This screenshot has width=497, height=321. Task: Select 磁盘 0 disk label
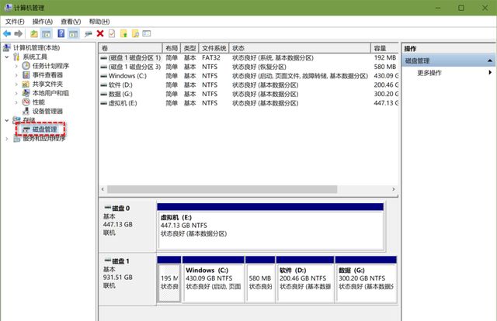(x=121, y=208)
